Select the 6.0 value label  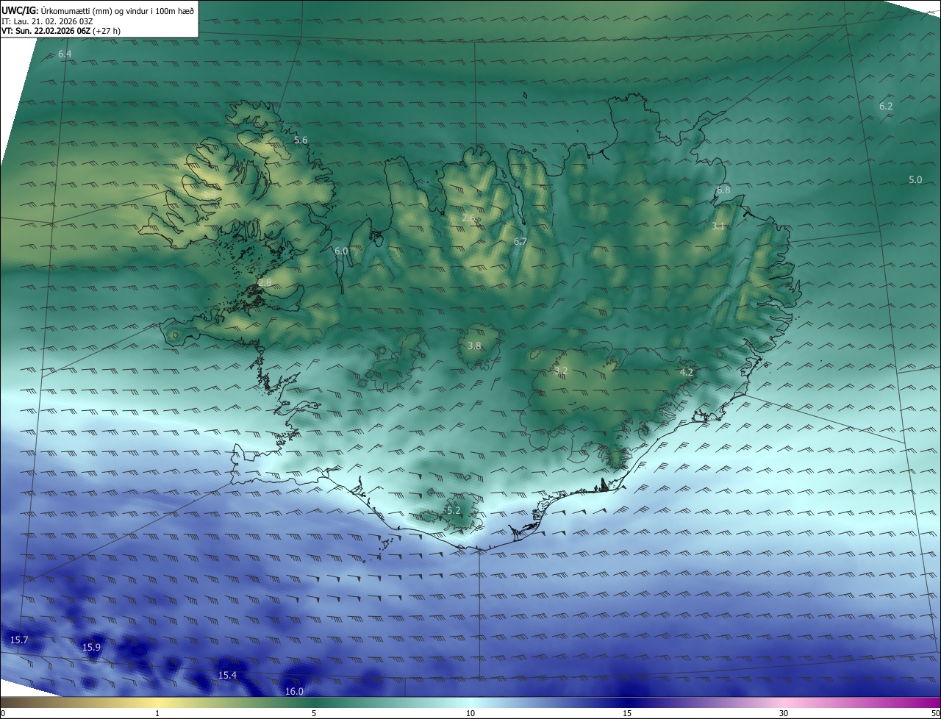click(x=341, y=251)
